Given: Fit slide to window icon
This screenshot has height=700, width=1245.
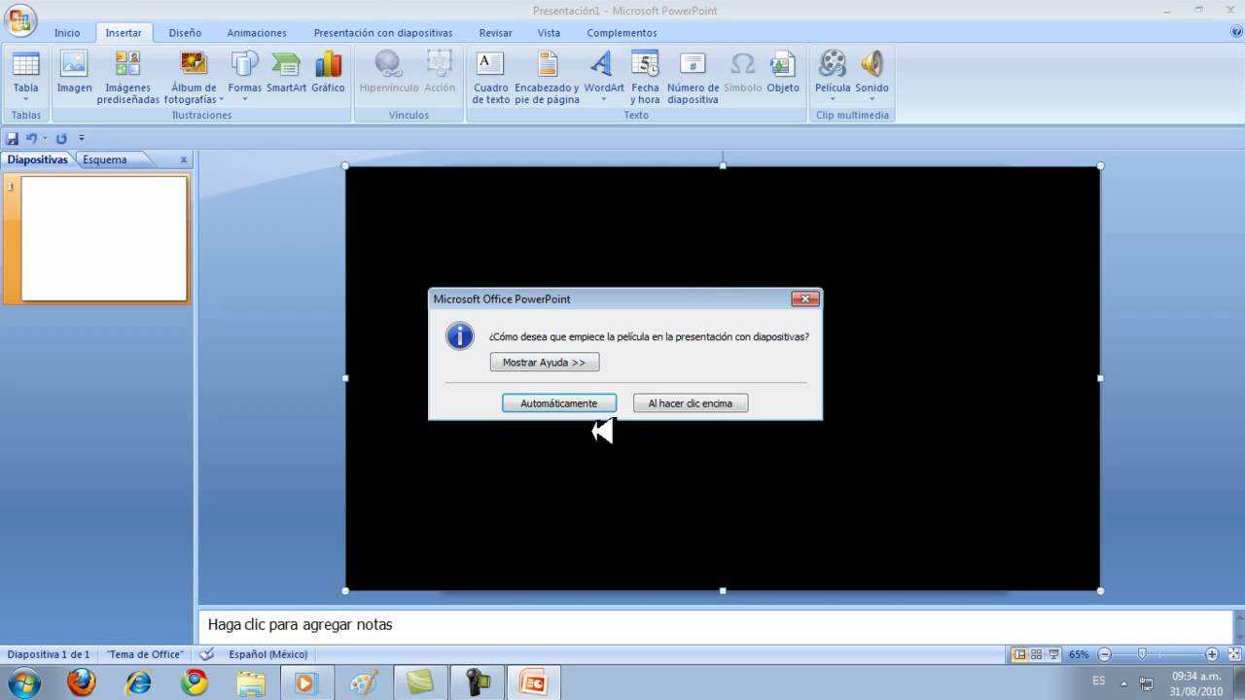Looking at the screenshot, I should 1232,654.
